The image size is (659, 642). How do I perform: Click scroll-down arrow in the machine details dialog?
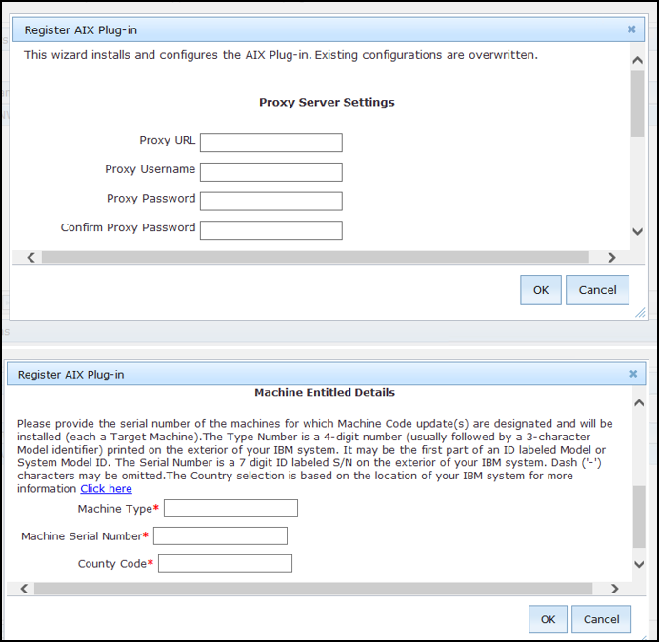639,564
